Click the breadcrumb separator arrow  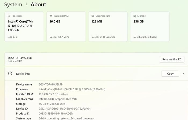pos(27,5)
